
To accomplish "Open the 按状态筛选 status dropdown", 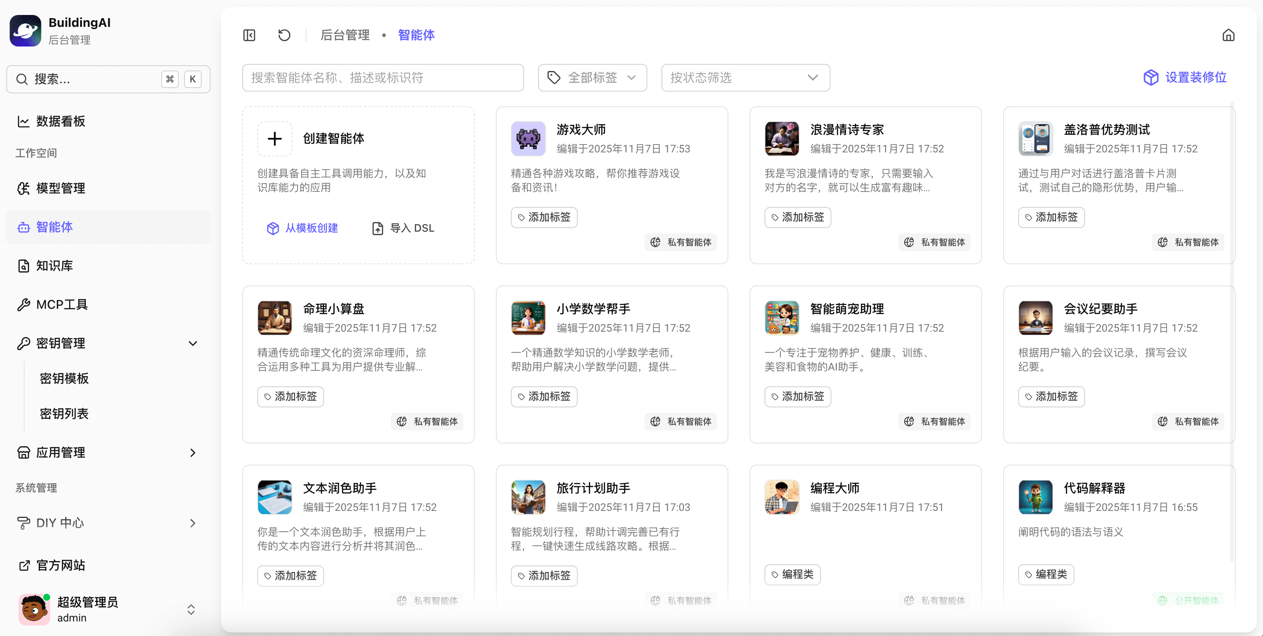I will [745, 78].
